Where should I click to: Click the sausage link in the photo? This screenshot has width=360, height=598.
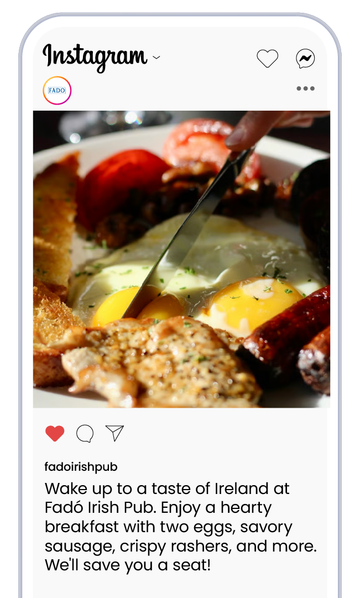286,328
